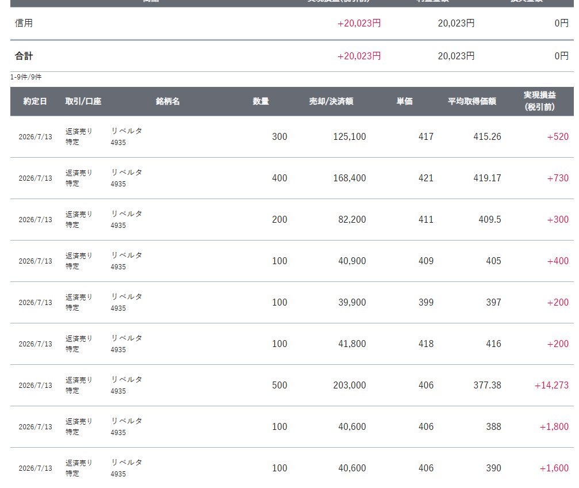Viewport: 579px width, 488px height.
Task: Click the unit price 409 cell
Action: click(x=425, y=261)
